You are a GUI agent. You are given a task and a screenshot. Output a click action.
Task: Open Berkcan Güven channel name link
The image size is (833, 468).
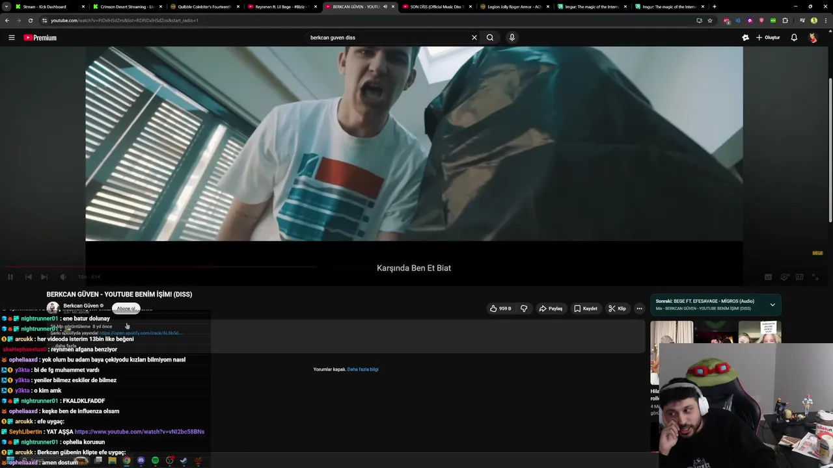pos(81,305)
